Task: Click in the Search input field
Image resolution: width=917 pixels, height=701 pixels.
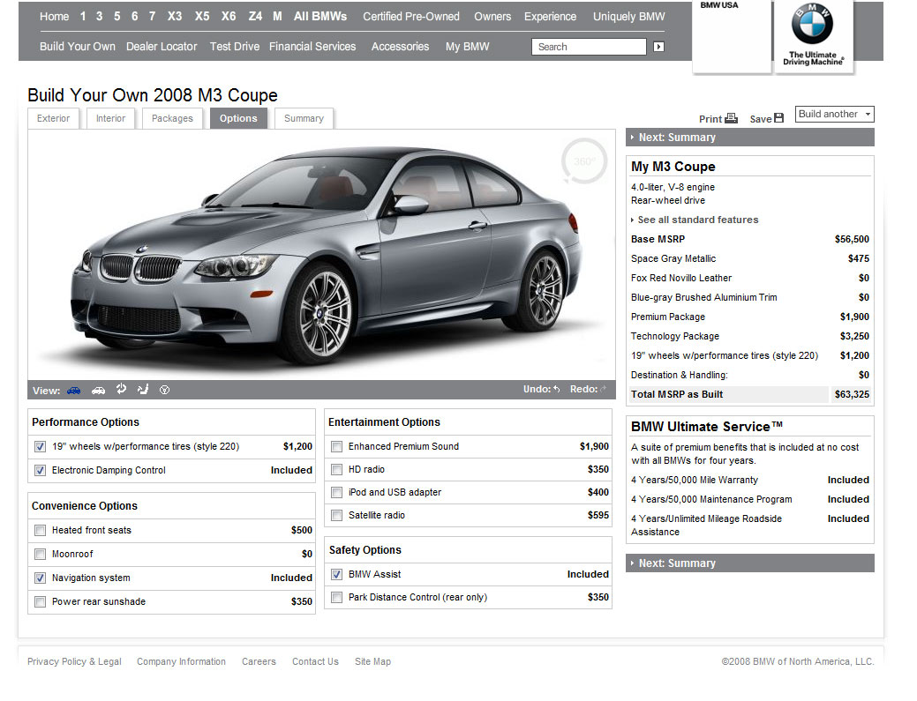Action: 589,47
